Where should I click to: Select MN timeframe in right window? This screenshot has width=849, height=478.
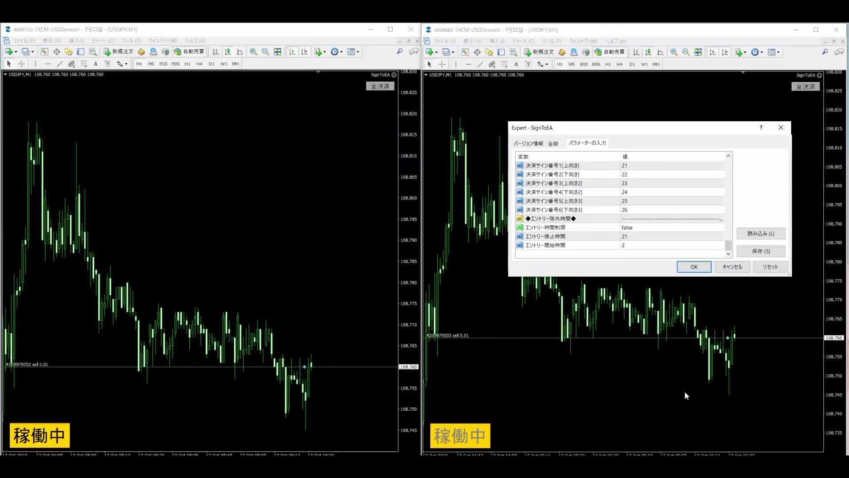coord(656,64)
